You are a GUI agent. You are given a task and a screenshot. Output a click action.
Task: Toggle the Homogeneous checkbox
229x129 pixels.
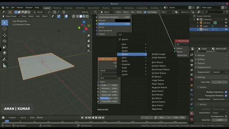coord(226,116)
